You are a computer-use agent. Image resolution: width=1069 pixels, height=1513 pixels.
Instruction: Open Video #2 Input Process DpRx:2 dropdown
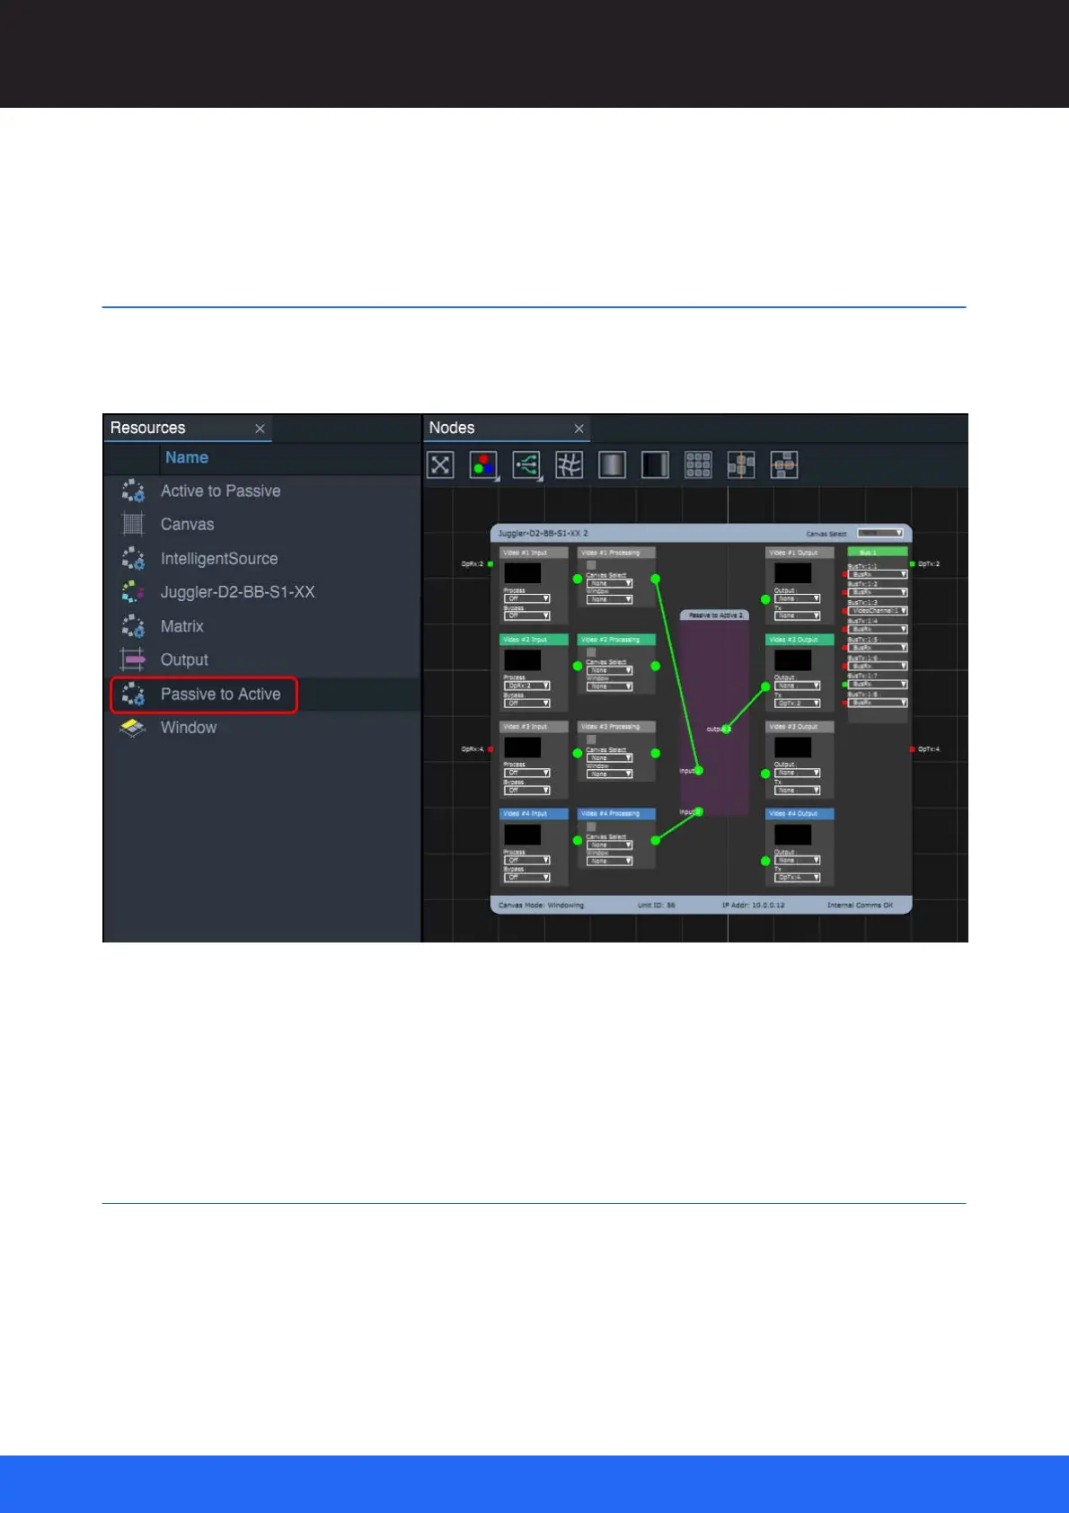point(527,686)
